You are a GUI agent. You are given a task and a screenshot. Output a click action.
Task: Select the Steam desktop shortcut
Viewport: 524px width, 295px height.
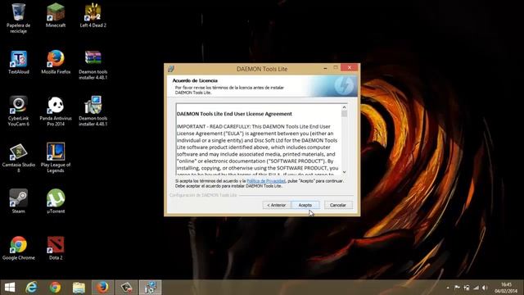(18, 201)
